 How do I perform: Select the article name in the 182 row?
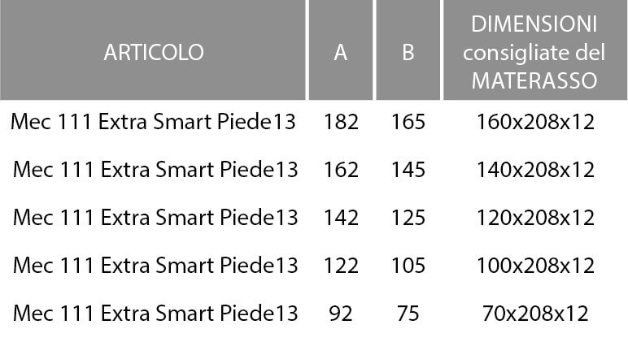154,122
